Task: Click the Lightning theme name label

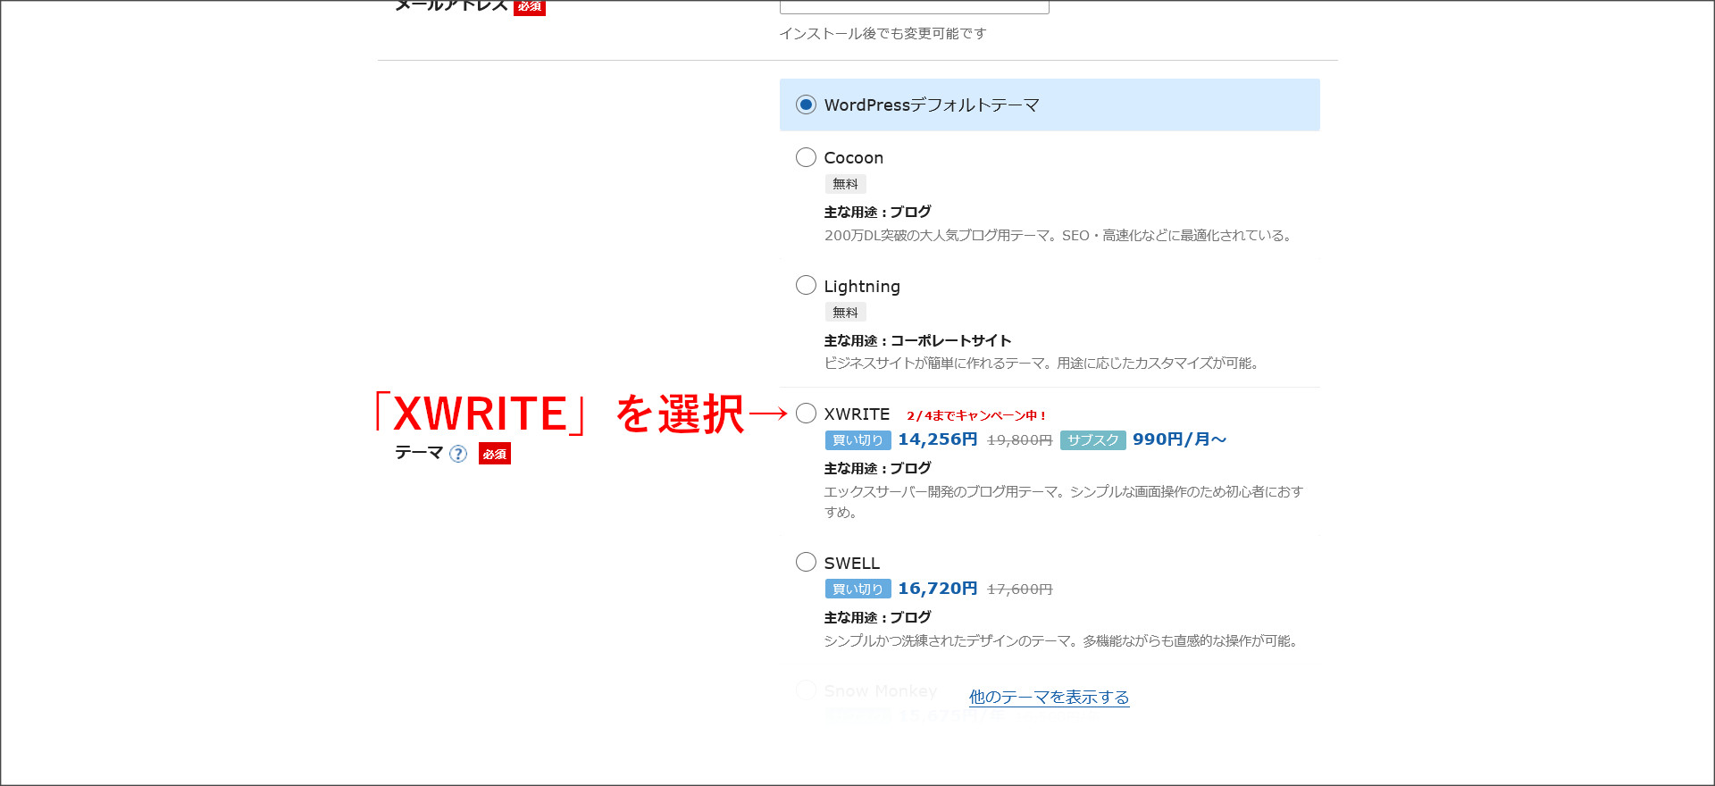Action: (x=862, y=286)
